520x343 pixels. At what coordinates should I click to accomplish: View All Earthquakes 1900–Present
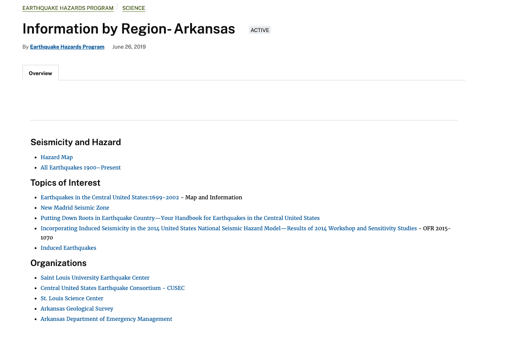(x=80, y=168)
